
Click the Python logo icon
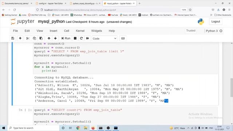click(201, 22)
